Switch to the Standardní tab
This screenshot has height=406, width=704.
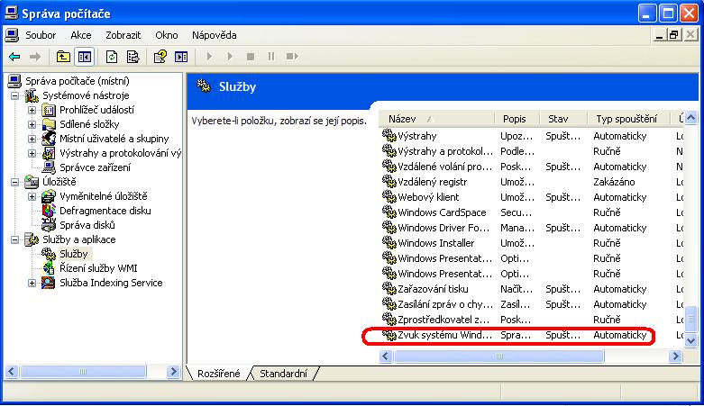283,374
